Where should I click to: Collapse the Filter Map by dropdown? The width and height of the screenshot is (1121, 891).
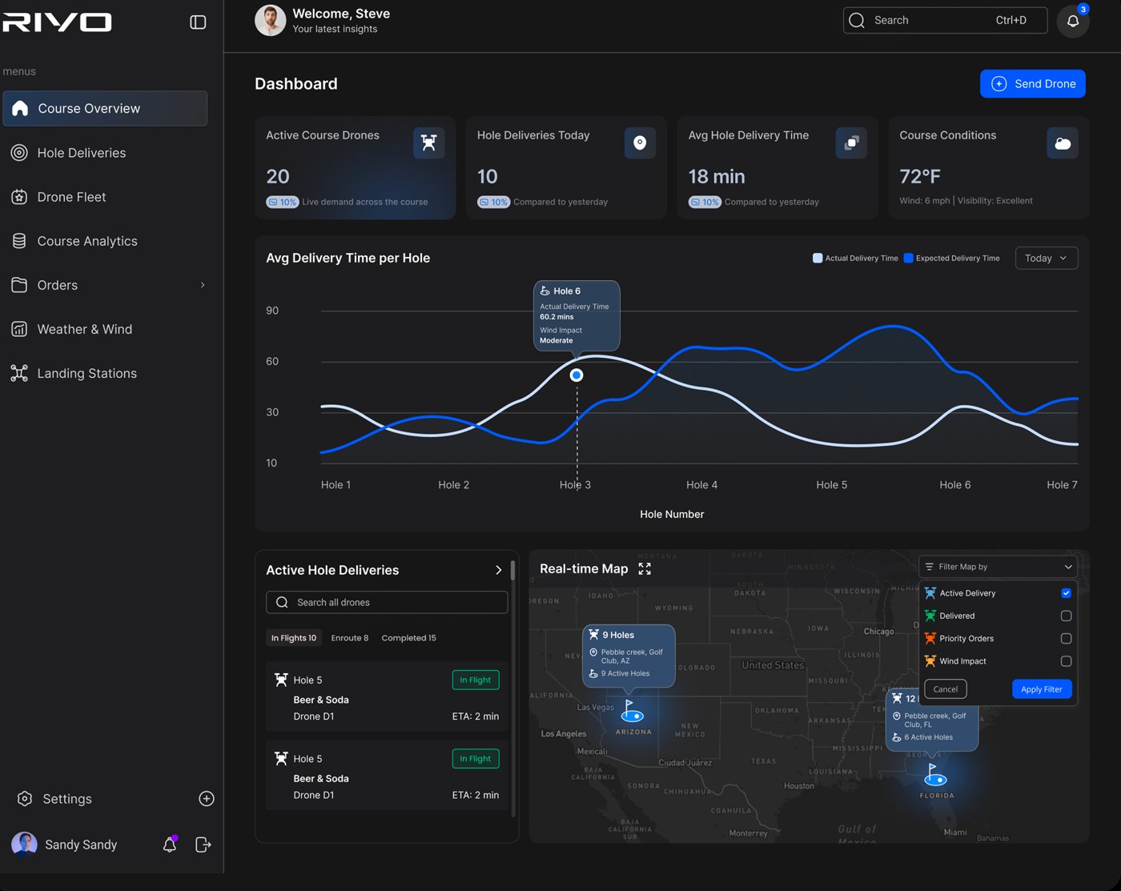(998, 567)
